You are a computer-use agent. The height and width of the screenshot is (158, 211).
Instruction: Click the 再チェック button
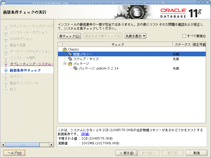tap(69, 36)
